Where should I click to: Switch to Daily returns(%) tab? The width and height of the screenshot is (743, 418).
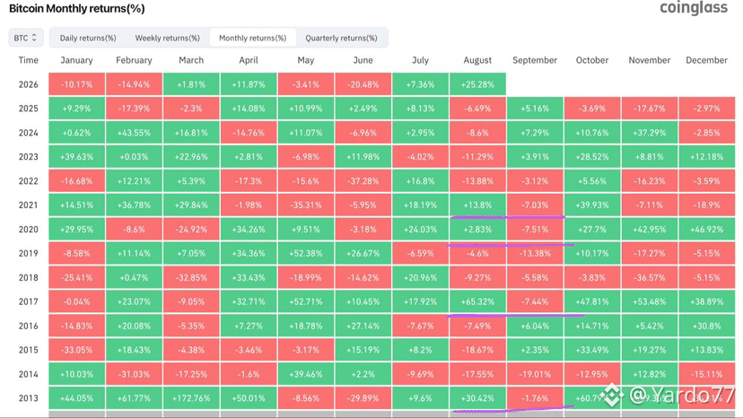tap(88, 38)
